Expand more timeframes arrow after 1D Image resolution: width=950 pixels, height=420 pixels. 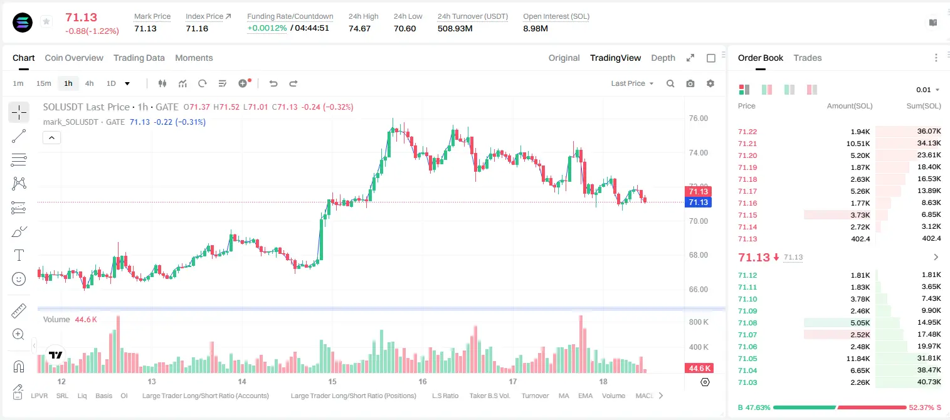click(x=128, y=83)
